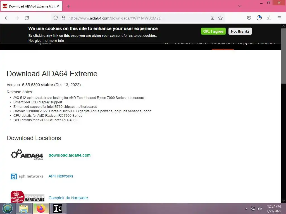The height and width of the screenshot is (214, 286).
Task: Open the AIDA64-style black taskbar app icon
Action: pyautogui.click(x=58, y=208)
